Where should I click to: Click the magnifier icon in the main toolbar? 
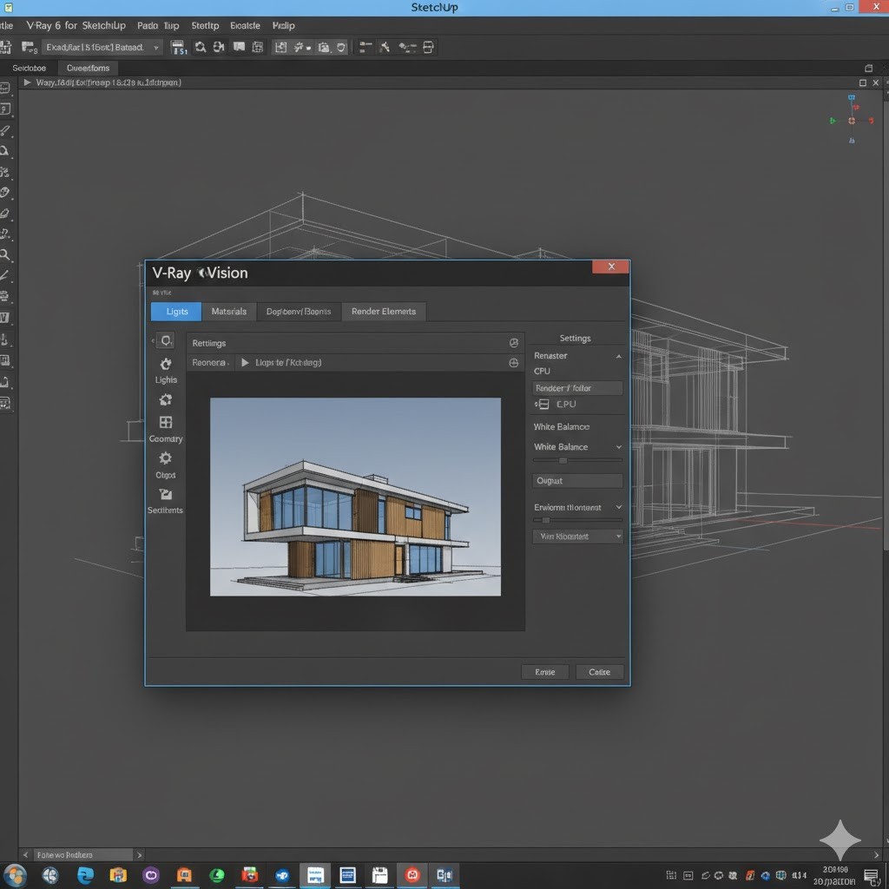[x=201, y=48]
